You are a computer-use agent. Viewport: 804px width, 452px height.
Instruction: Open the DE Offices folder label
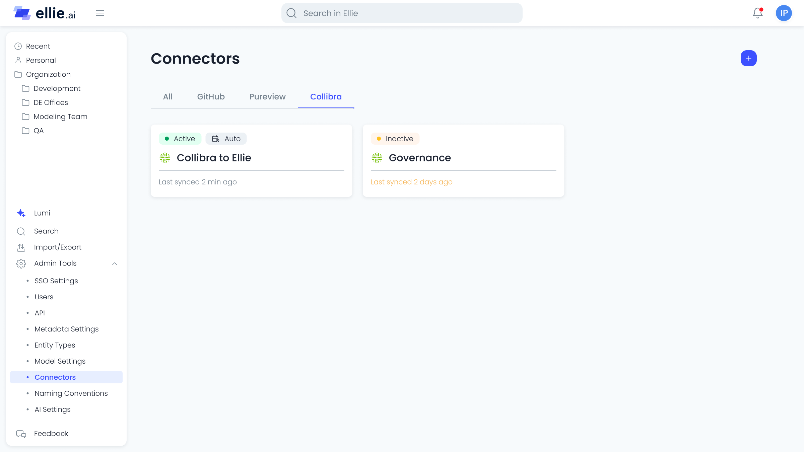tap(51, 102)
